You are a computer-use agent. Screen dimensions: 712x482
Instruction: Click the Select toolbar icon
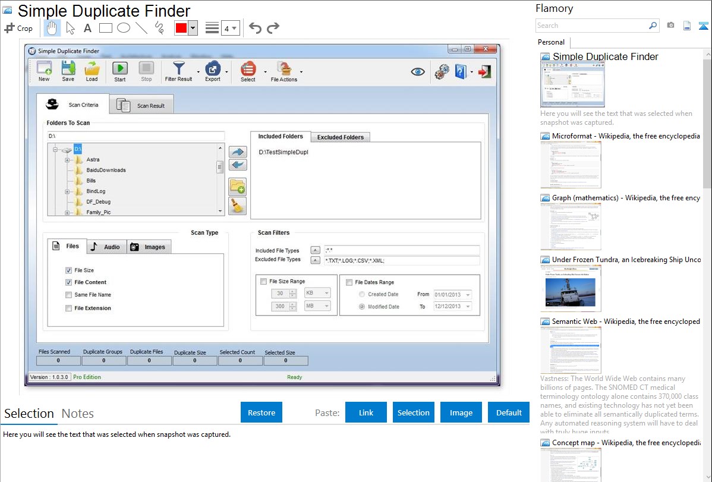[248, 72]
